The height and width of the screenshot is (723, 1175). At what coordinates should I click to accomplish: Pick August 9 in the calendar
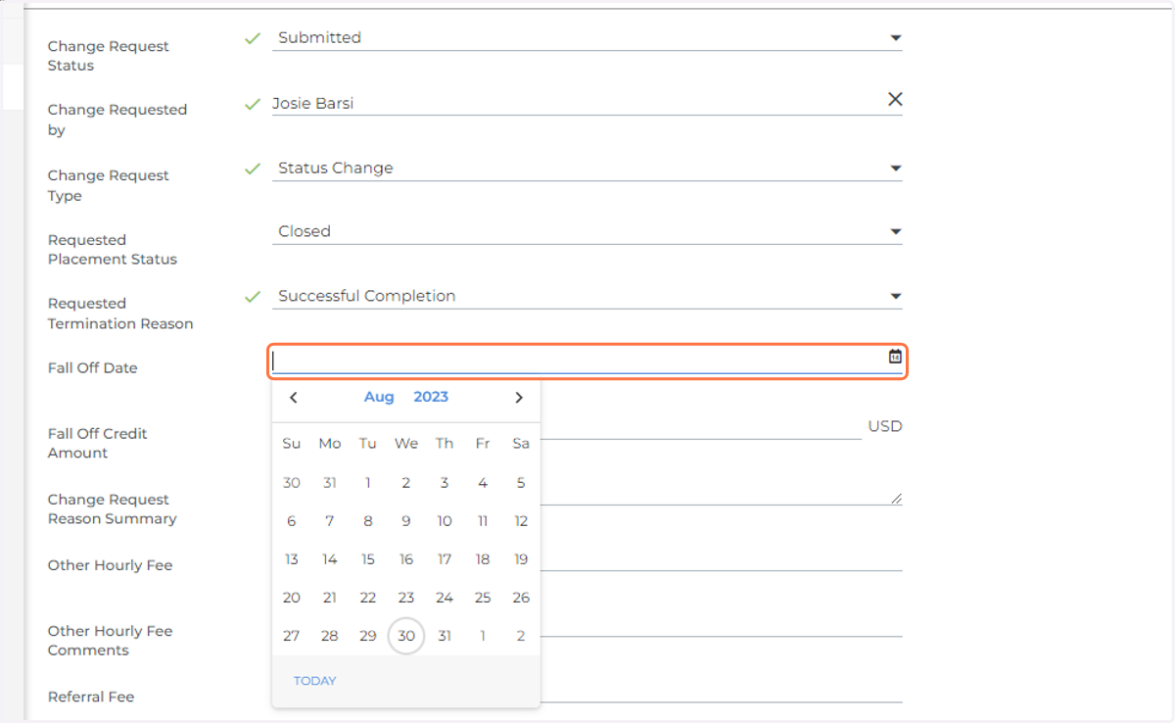click(x=406, y=521)
